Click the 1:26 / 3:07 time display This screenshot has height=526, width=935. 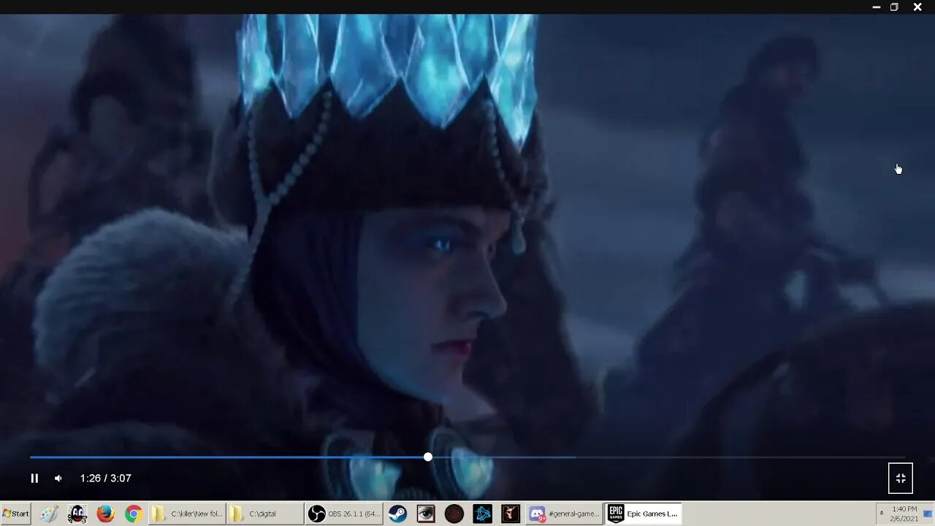tap(106, 479)
